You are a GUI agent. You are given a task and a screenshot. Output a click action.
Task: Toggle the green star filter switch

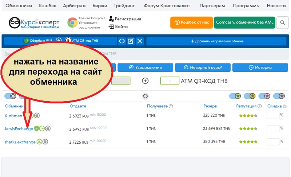[235, 96]
